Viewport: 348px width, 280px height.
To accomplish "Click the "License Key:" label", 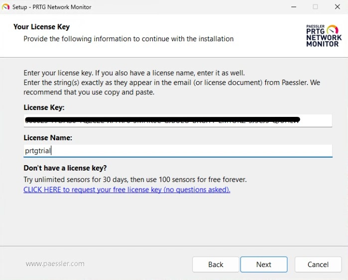I will (x=44, y=107).
